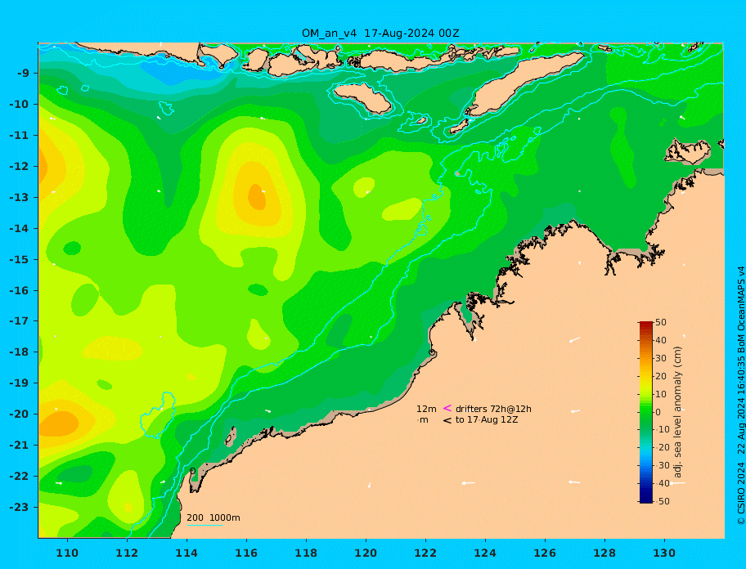Click longitude axis label 122
The width and height of the screenshot is (746, 569).
425,553
